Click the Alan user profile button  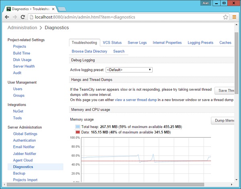click(x=206, y=3)
